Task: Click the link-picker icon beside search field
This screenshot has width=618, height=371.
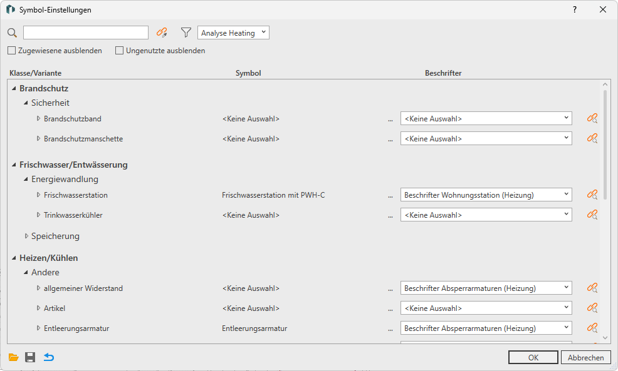Action: click(162, 33)
